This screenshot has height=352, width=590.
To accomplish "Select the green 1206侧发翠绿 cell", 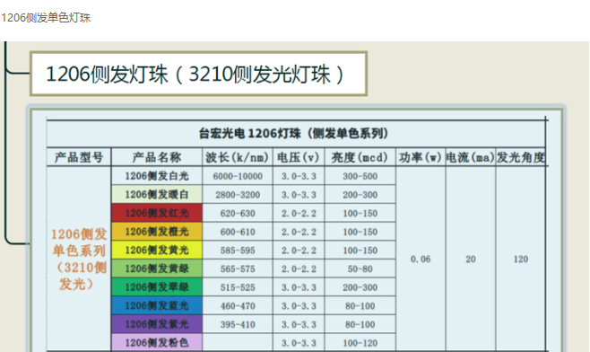I will click(x=157, y=287).
